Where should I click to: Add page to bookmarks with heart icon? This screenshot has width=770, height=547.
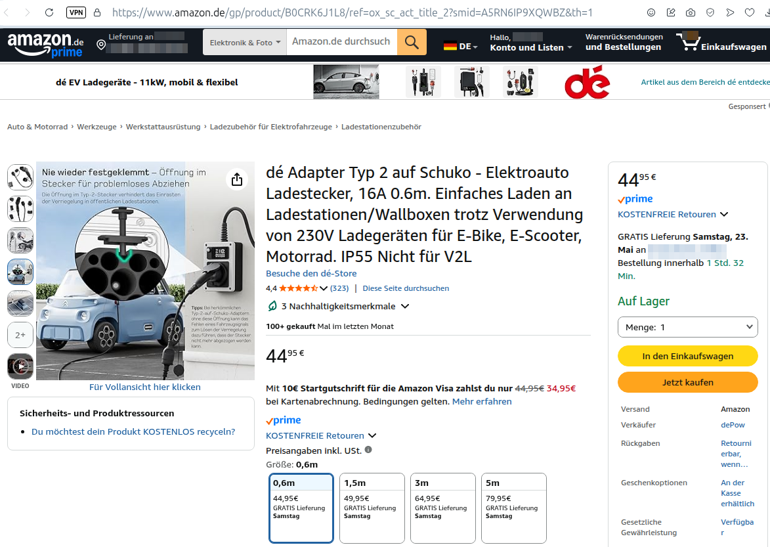(x=750, y=12)
